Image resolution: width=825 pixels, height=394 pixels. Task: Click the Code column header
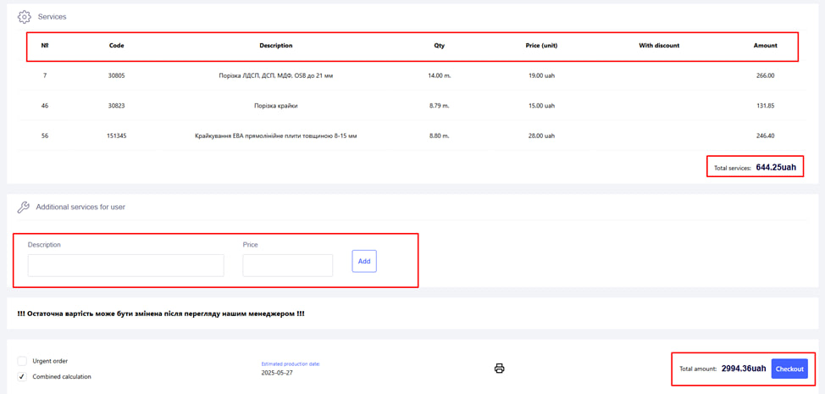click(117, 46)
